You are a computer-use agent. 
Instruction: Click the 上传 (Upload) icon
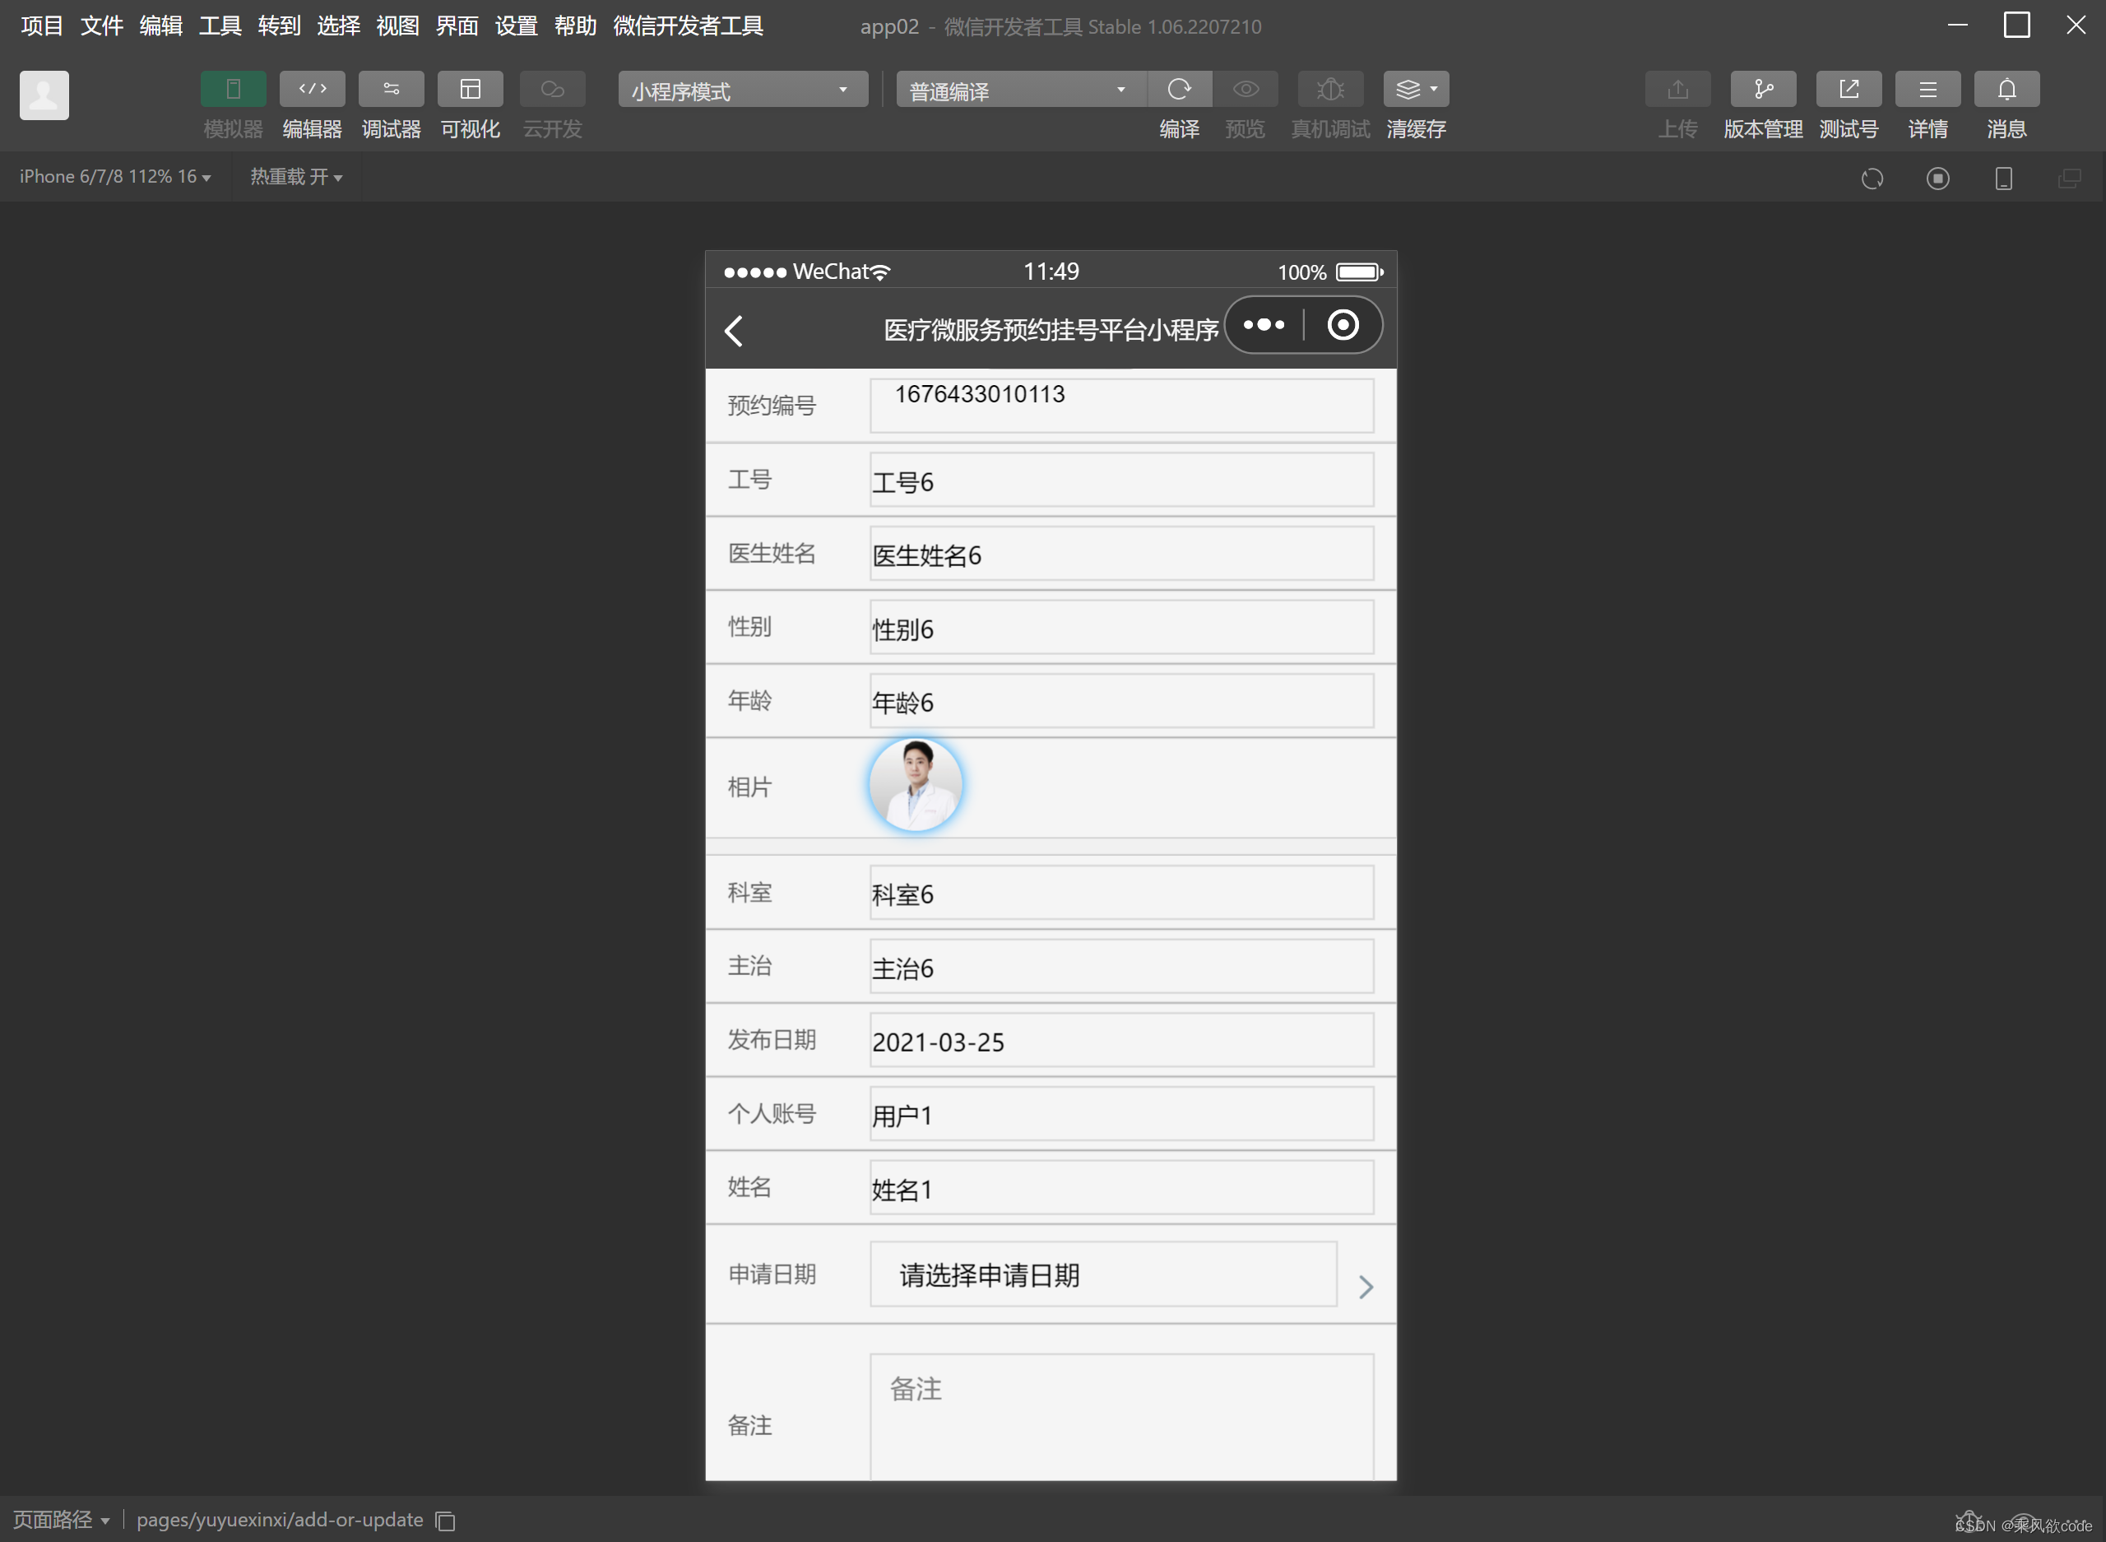click(1677, 89)
